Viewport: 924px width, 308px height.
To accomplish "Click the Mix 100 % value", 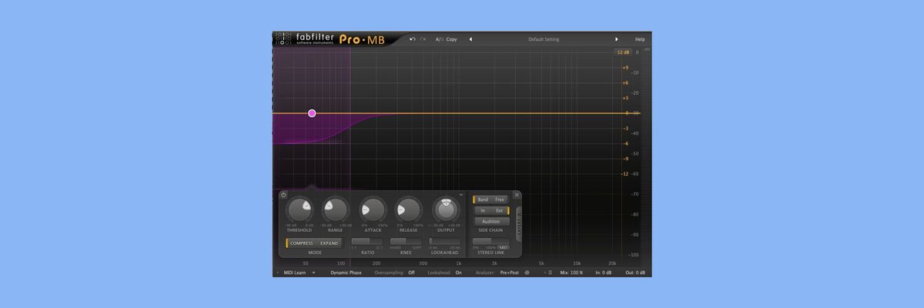I will coord(571,272).
